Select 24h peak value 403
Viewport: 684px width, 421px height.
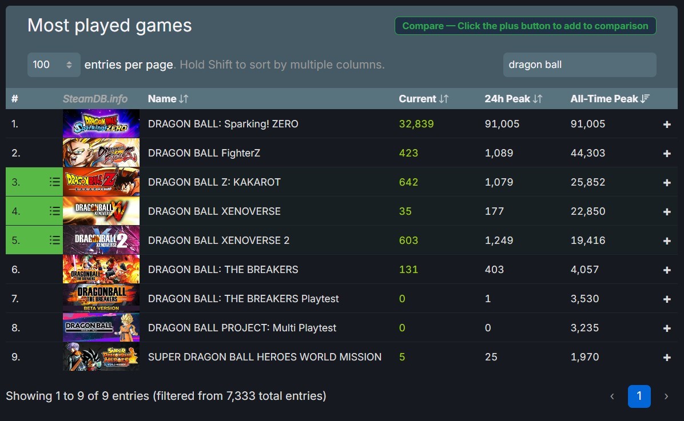point(494,270)
